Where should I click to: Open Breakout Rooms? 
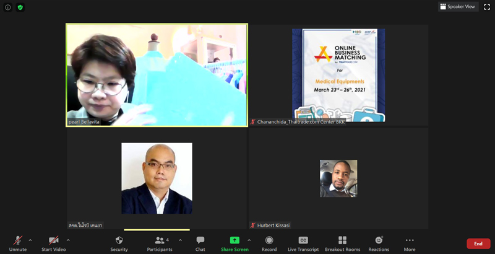(x=342, y=240)
